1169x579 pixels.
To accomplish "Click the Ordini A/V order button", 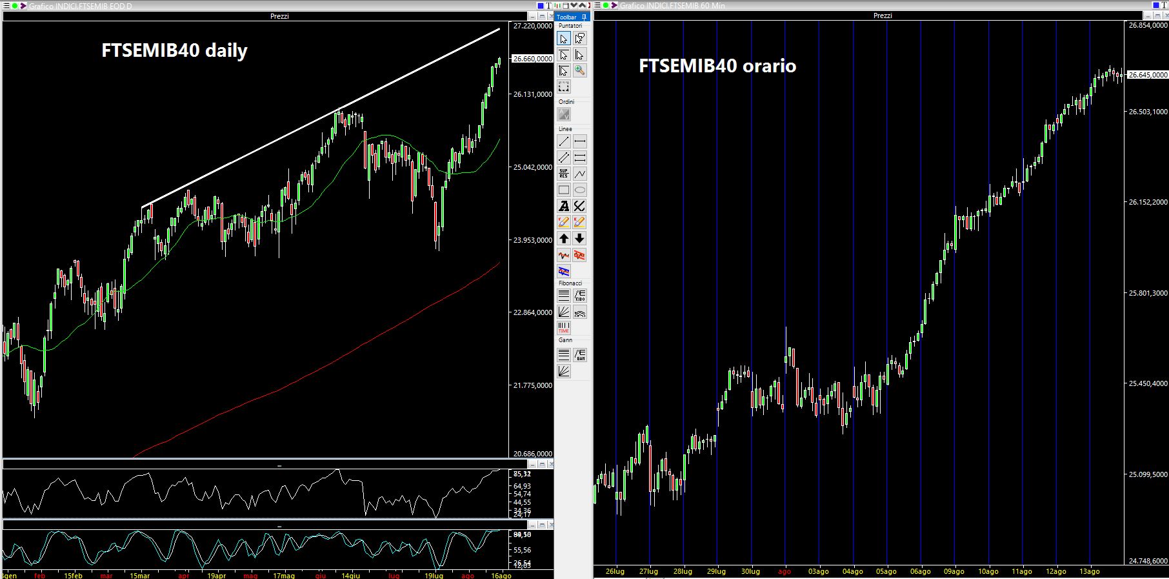I will pyautogui.click(x=564, y=114).
